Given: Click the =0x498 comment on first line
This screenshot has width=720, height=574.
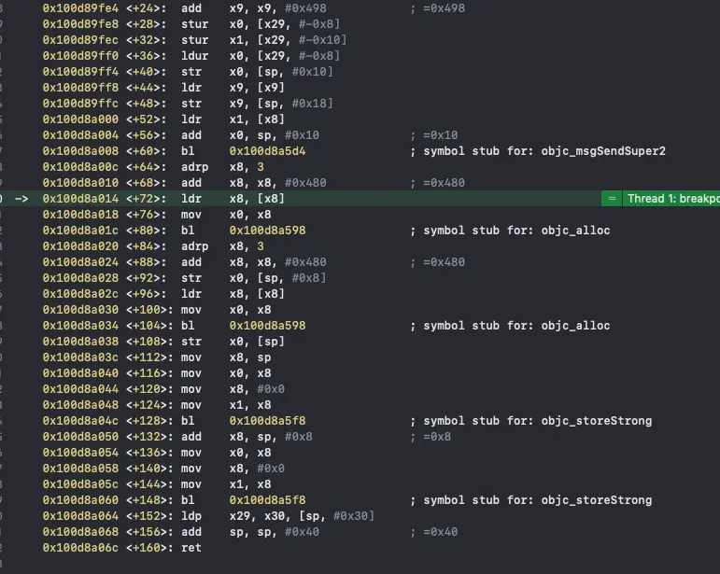Looking at the screenshot, I should point(438,8).
